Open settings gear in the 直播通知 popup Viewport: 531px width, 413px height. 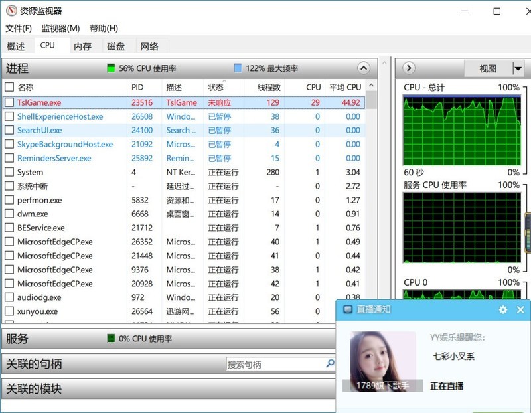click(502, 310)
